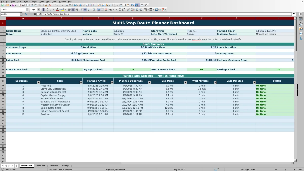This screenshot has width=304, height=171.
Task: Add a new sheet with plus button
Action: click(17, 166)
